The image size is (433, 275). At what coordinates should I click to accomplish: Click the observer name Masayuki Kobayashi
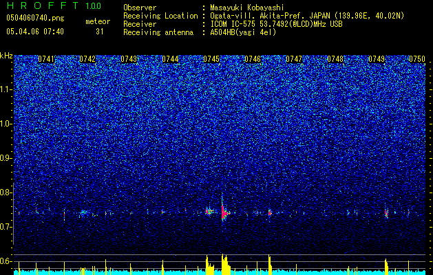(x=247, y=8)
